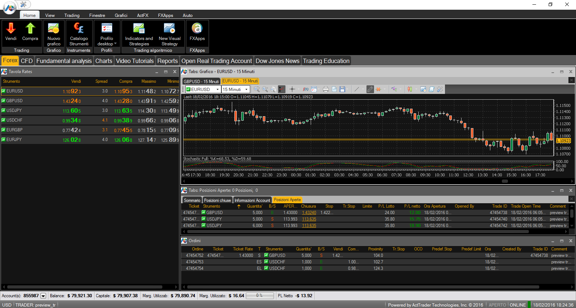Click the Ordini panel horizontal scrollbar
This screenshot has width=576, height=308.
363,287
